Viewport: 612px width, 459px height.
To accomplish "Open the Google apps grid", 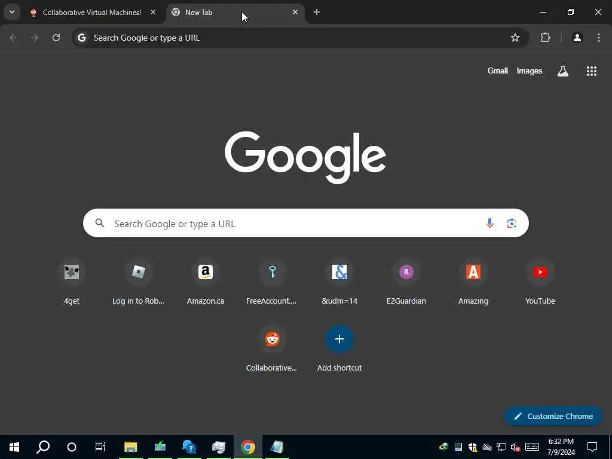I will (592, 71).
